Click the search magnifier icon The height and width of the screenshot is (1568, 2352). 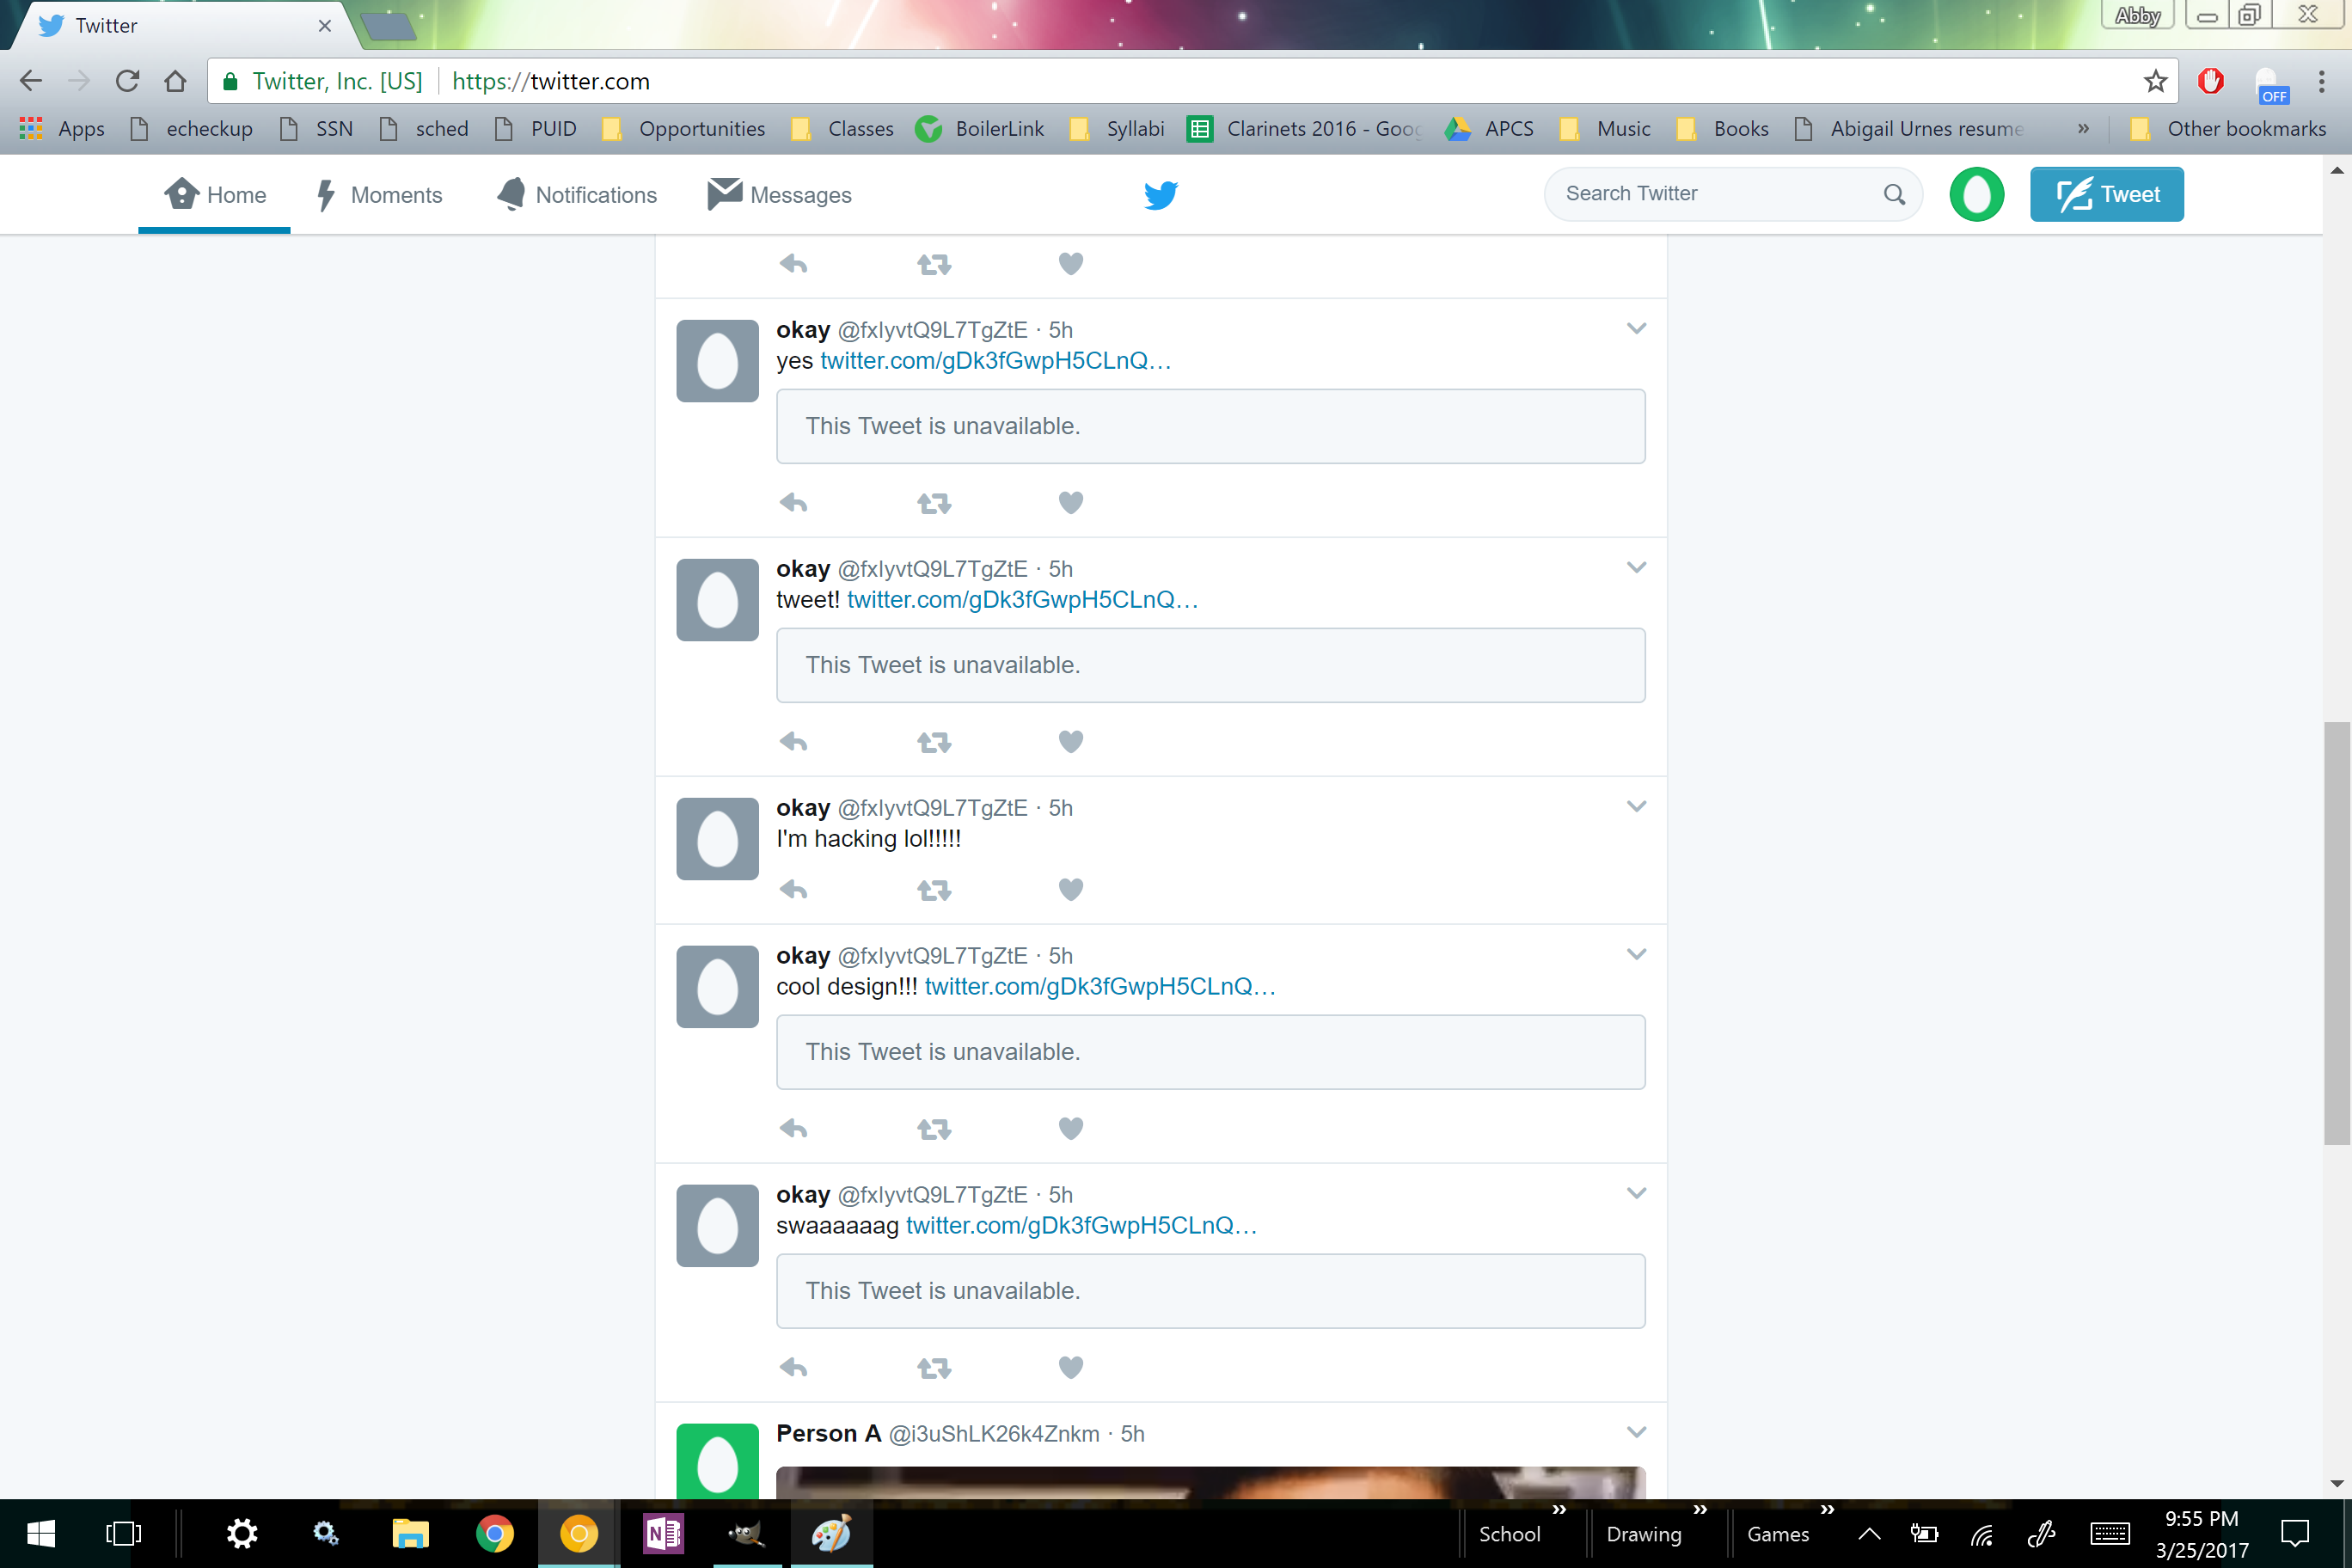tap(1894, 194)
